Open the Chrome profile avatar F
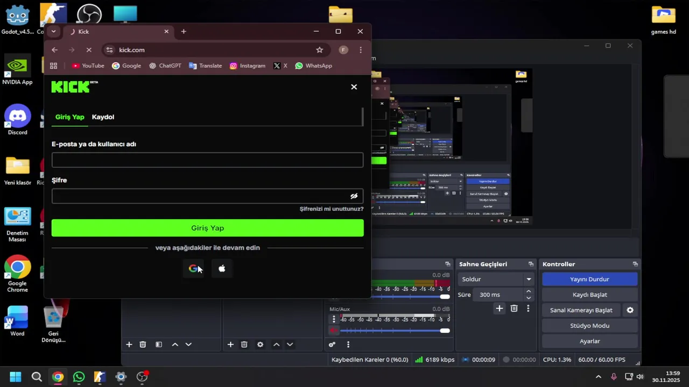This screenshot has height=387, width=689. [343, 50]
